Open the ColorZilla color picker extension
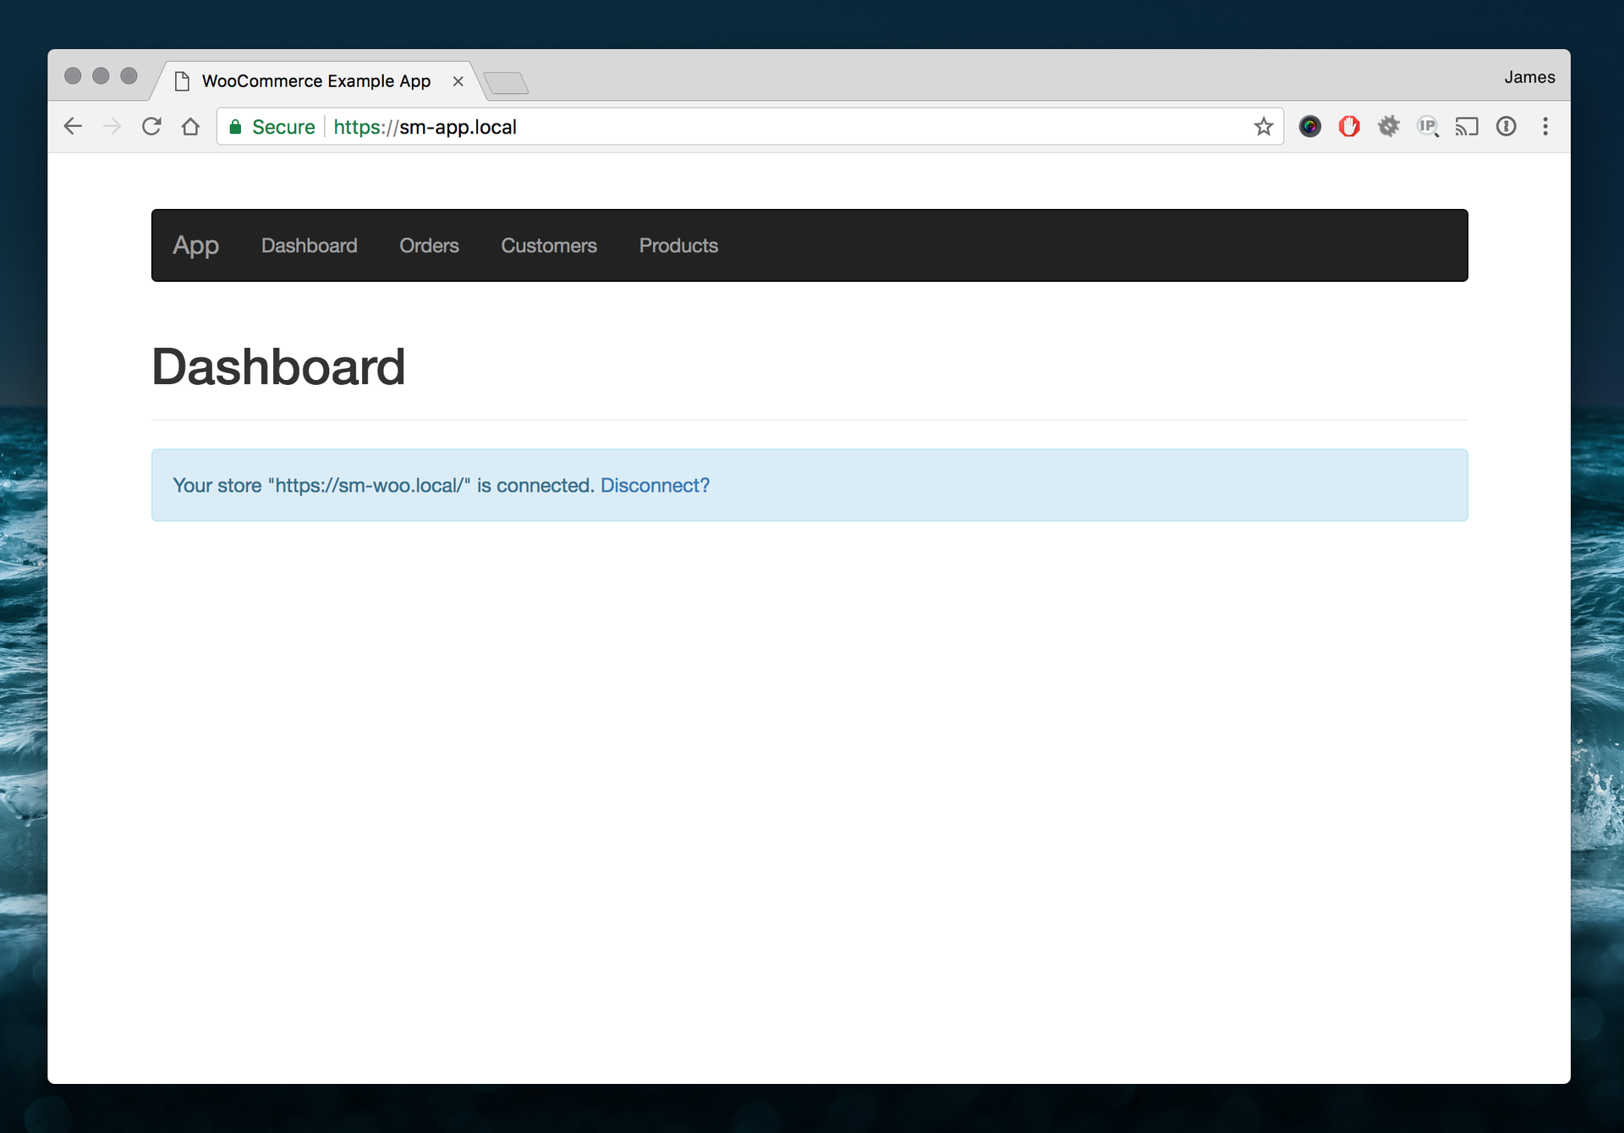The width and height of the screenshot is (1624, 1133). pos(1310,126)
